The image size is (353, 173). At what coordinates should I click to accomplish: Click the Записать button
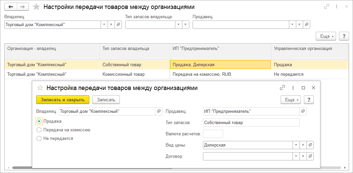pos(106,100)
